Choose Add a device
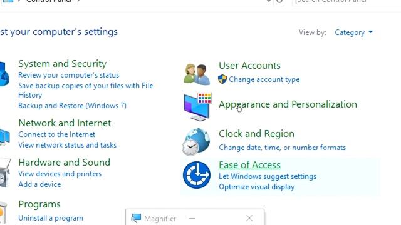The height and width of the screenshot is (225, 401). click(39, 184)
